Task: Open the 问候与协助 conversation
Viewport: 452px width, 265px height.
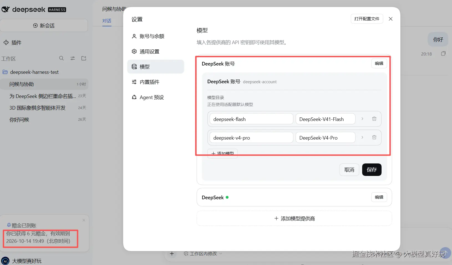Action: pyautogui.click(x=44, y=84)
